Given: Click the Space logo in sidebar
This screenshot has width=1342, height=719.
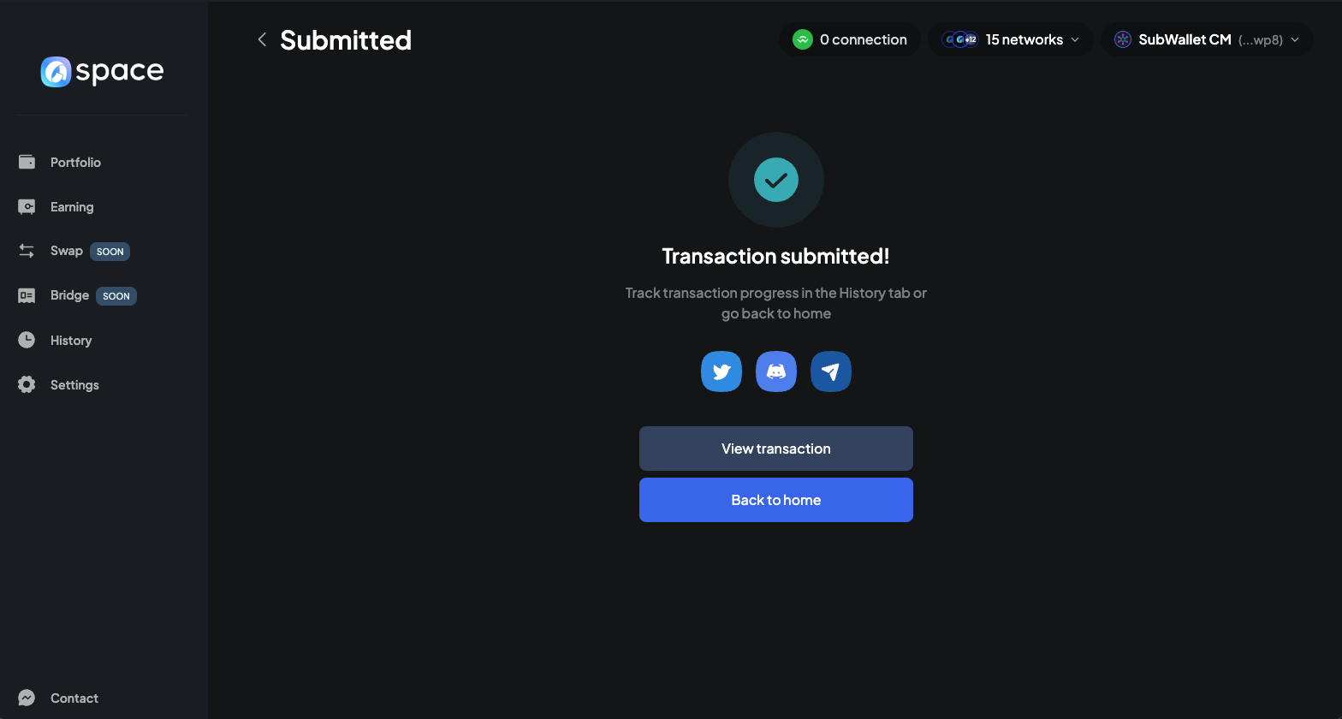Looking at the screenshot, I should [x=102, y=72].
